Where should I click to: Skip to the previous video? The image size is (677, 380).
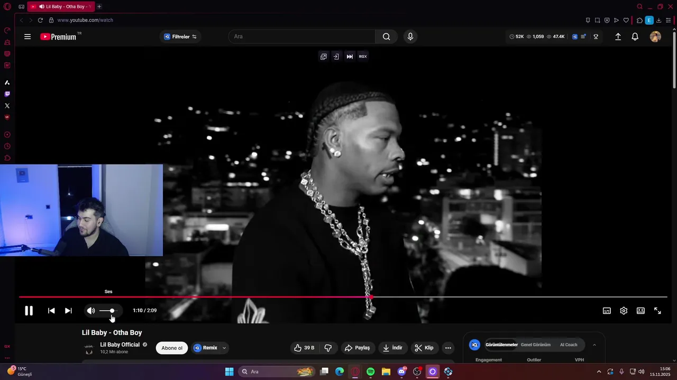point(51,311)
